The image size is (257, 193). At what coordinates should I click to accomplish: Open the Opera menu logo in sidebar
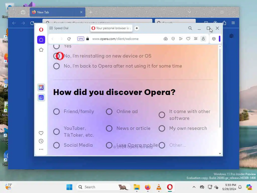[41, 30]
